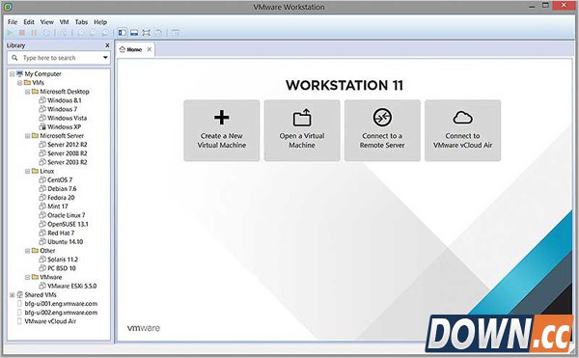The image size is (579, 358).
Task: Open the VM menu
Action: pyautogui.click(x=65, y=22)
